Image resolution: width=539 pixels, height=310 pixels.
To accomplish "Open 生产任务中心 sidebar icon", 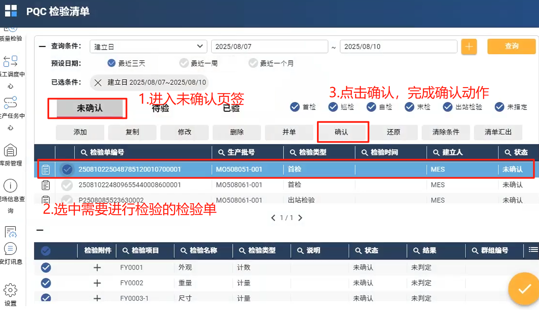I will 11,102.
